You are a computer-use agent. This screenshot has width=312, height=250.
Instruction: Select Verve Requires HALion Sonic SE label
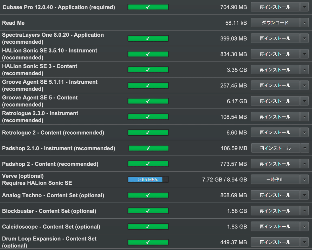click(x=37, y=179)
